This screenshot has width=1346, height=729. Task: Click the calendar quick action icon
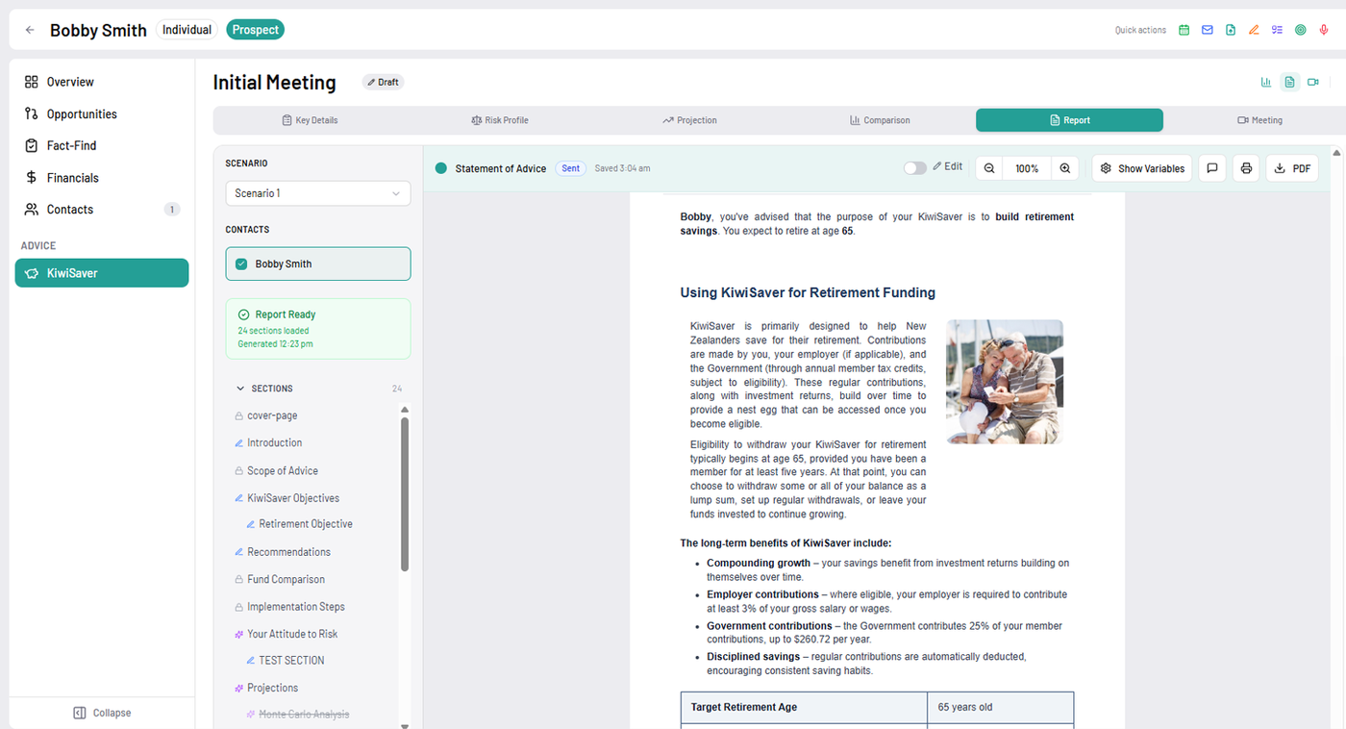click(1184, 30)
